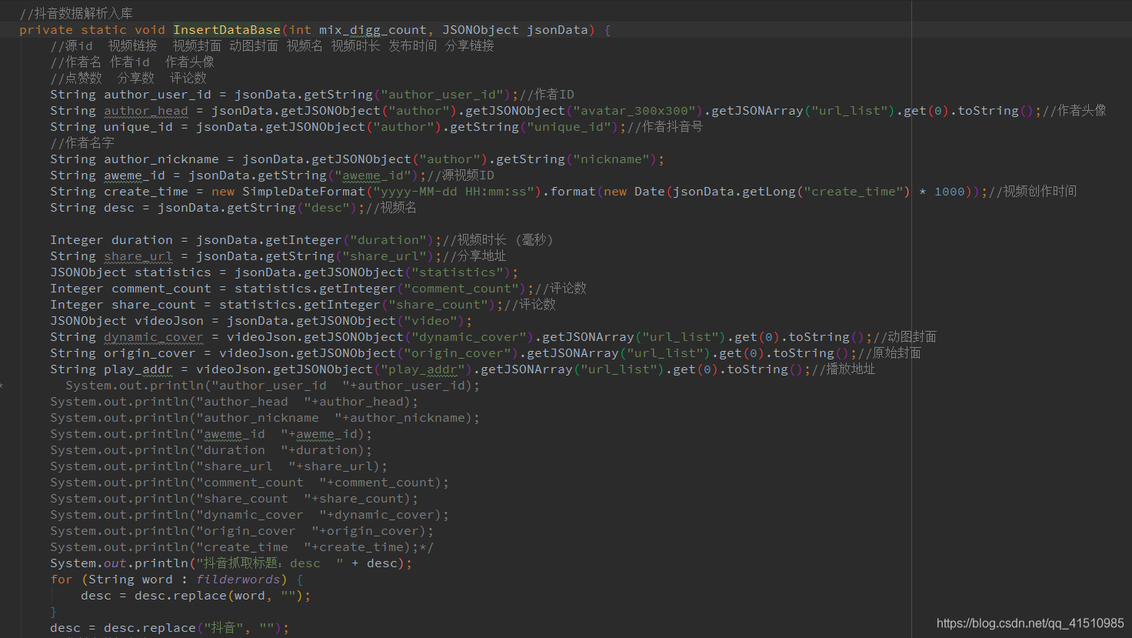Select the filderwords collection name
The height and width of the screenshot is (638, 1132).
tap(238, 580)
